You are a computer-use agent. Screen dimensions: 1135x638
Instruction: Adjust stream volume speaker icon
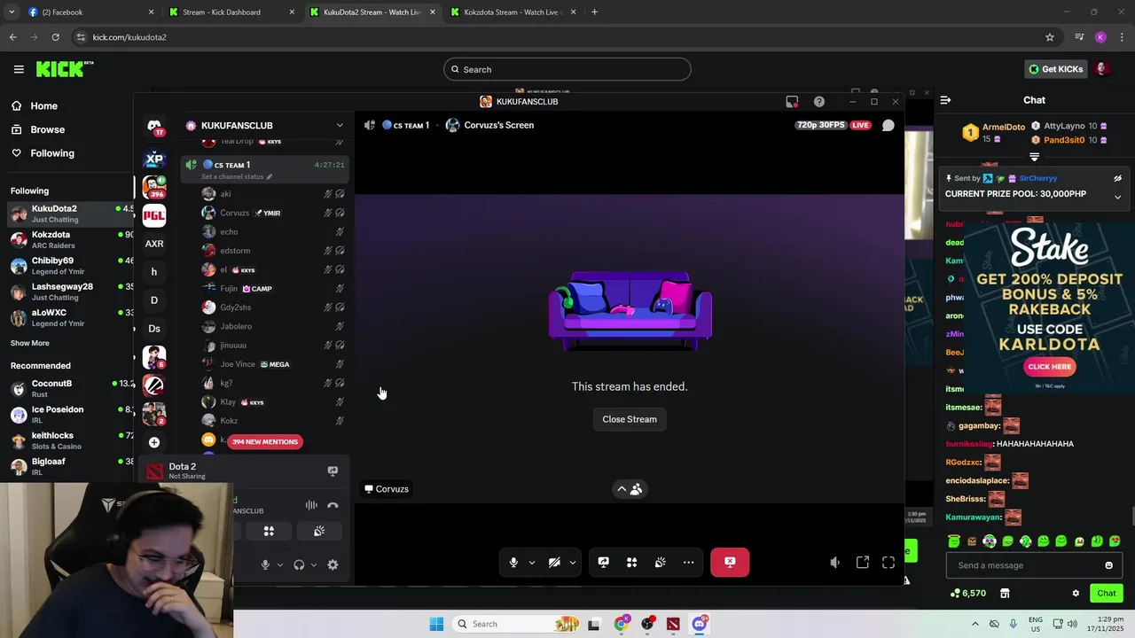click(x=834, y=563)
